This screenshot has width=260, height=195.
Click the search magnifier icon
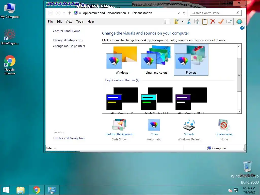coord(238,13)
